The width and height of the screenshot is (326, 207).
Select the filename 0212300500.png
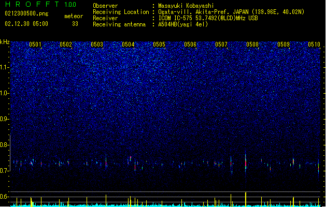coord(26,13)
